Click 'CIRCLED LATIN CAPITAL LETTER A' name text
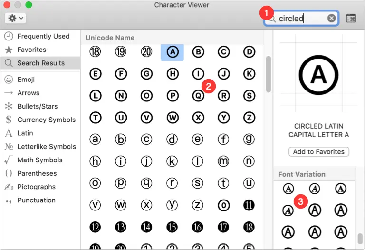The image size is (365, 250). [x=319, y=130]
